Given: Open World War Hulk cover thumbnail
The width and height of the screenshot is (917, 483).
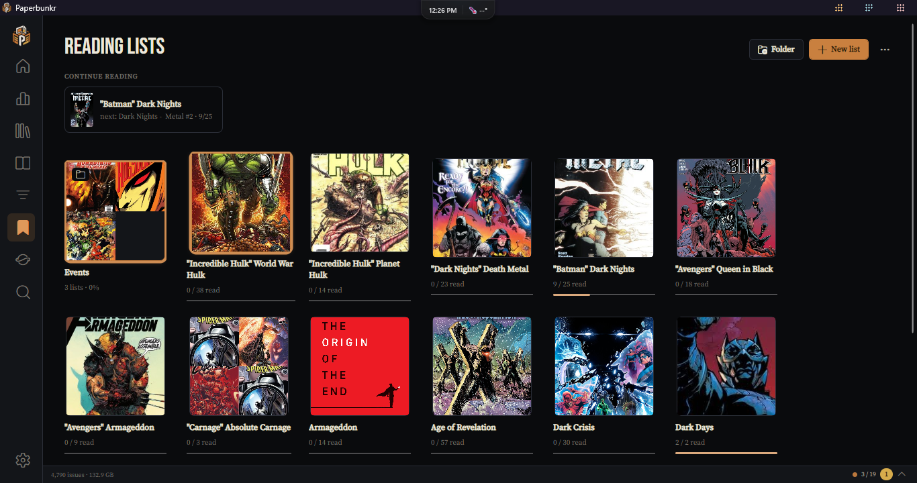Looking at the screenshot, I should click(241, 203).
